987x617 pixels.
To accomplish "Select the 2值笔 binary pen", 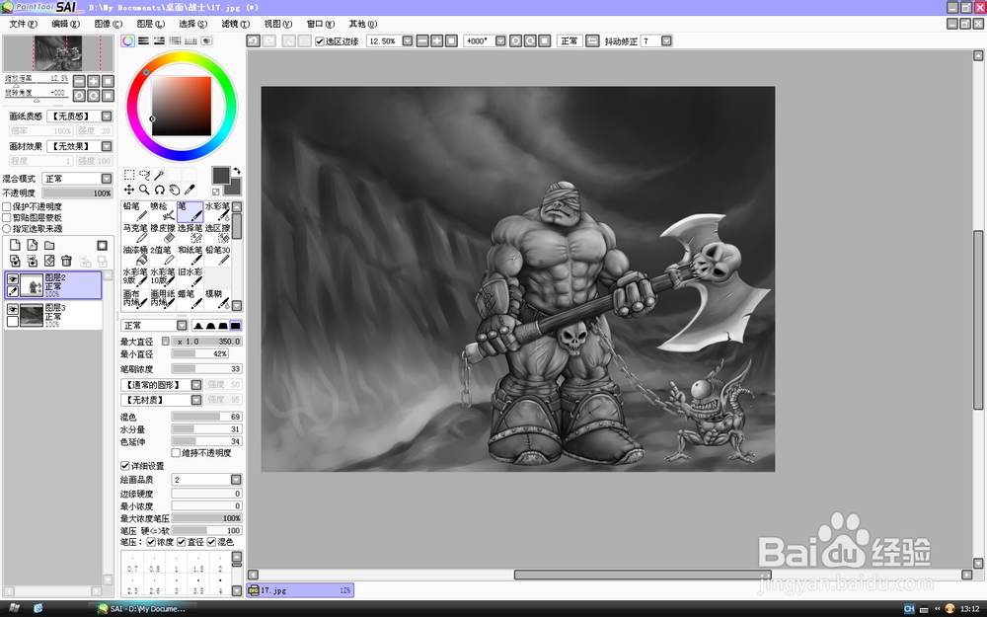I will coord(163,256).
